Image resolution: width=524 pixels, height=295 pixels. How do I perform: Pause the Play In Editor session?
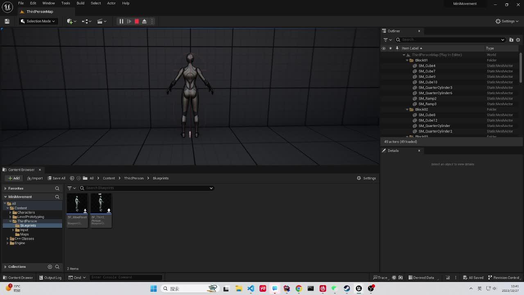click(121, 21)
